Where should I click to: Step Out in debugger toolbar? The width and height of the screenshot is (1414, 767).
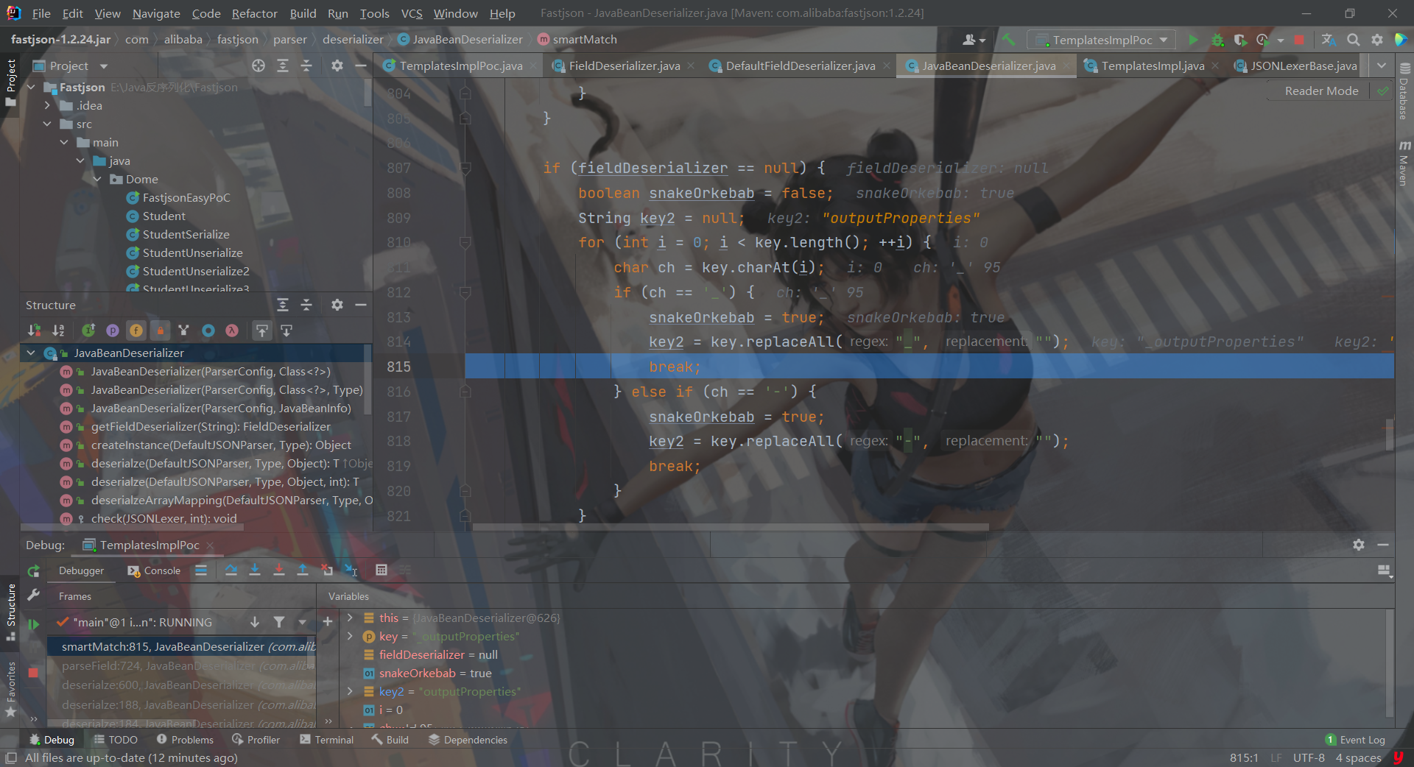point(303,570)
